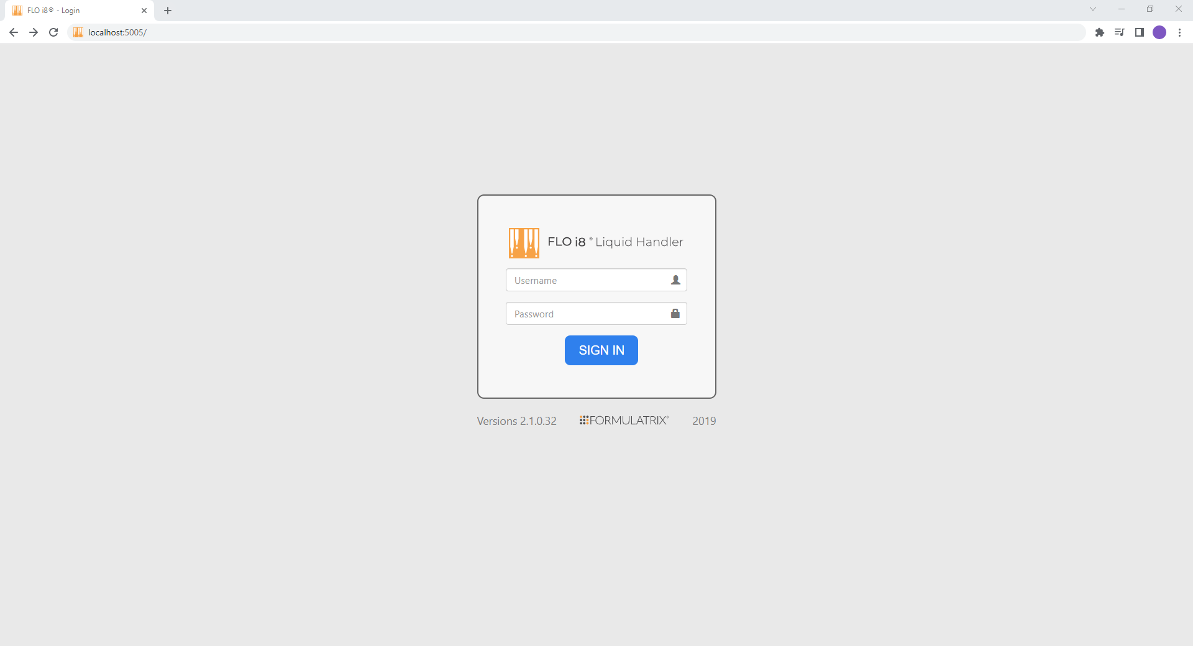Expand the tab search chevron

point(1092,9)
